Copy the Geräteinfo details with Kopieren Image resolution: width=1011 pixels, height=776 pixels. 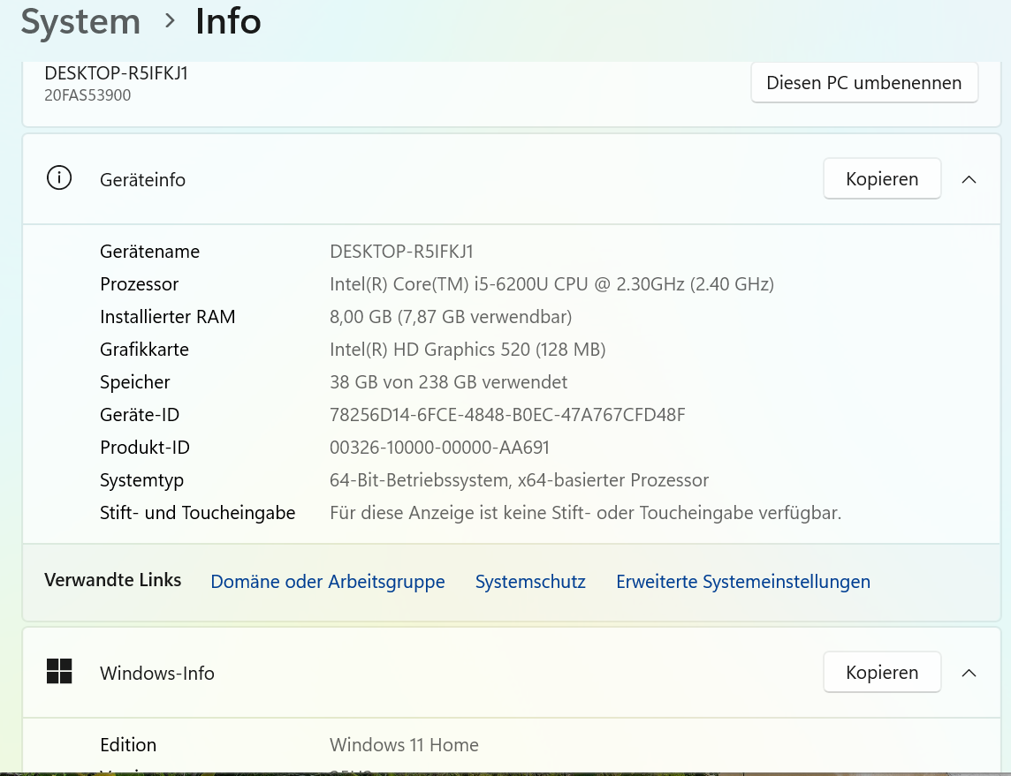pyautogui.click(x=881, y=178)
